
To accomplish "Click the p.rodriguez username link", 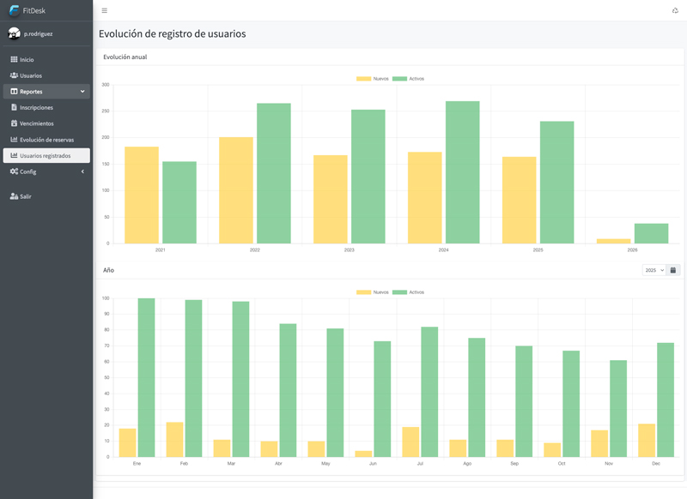I will [x=38, y=33].
